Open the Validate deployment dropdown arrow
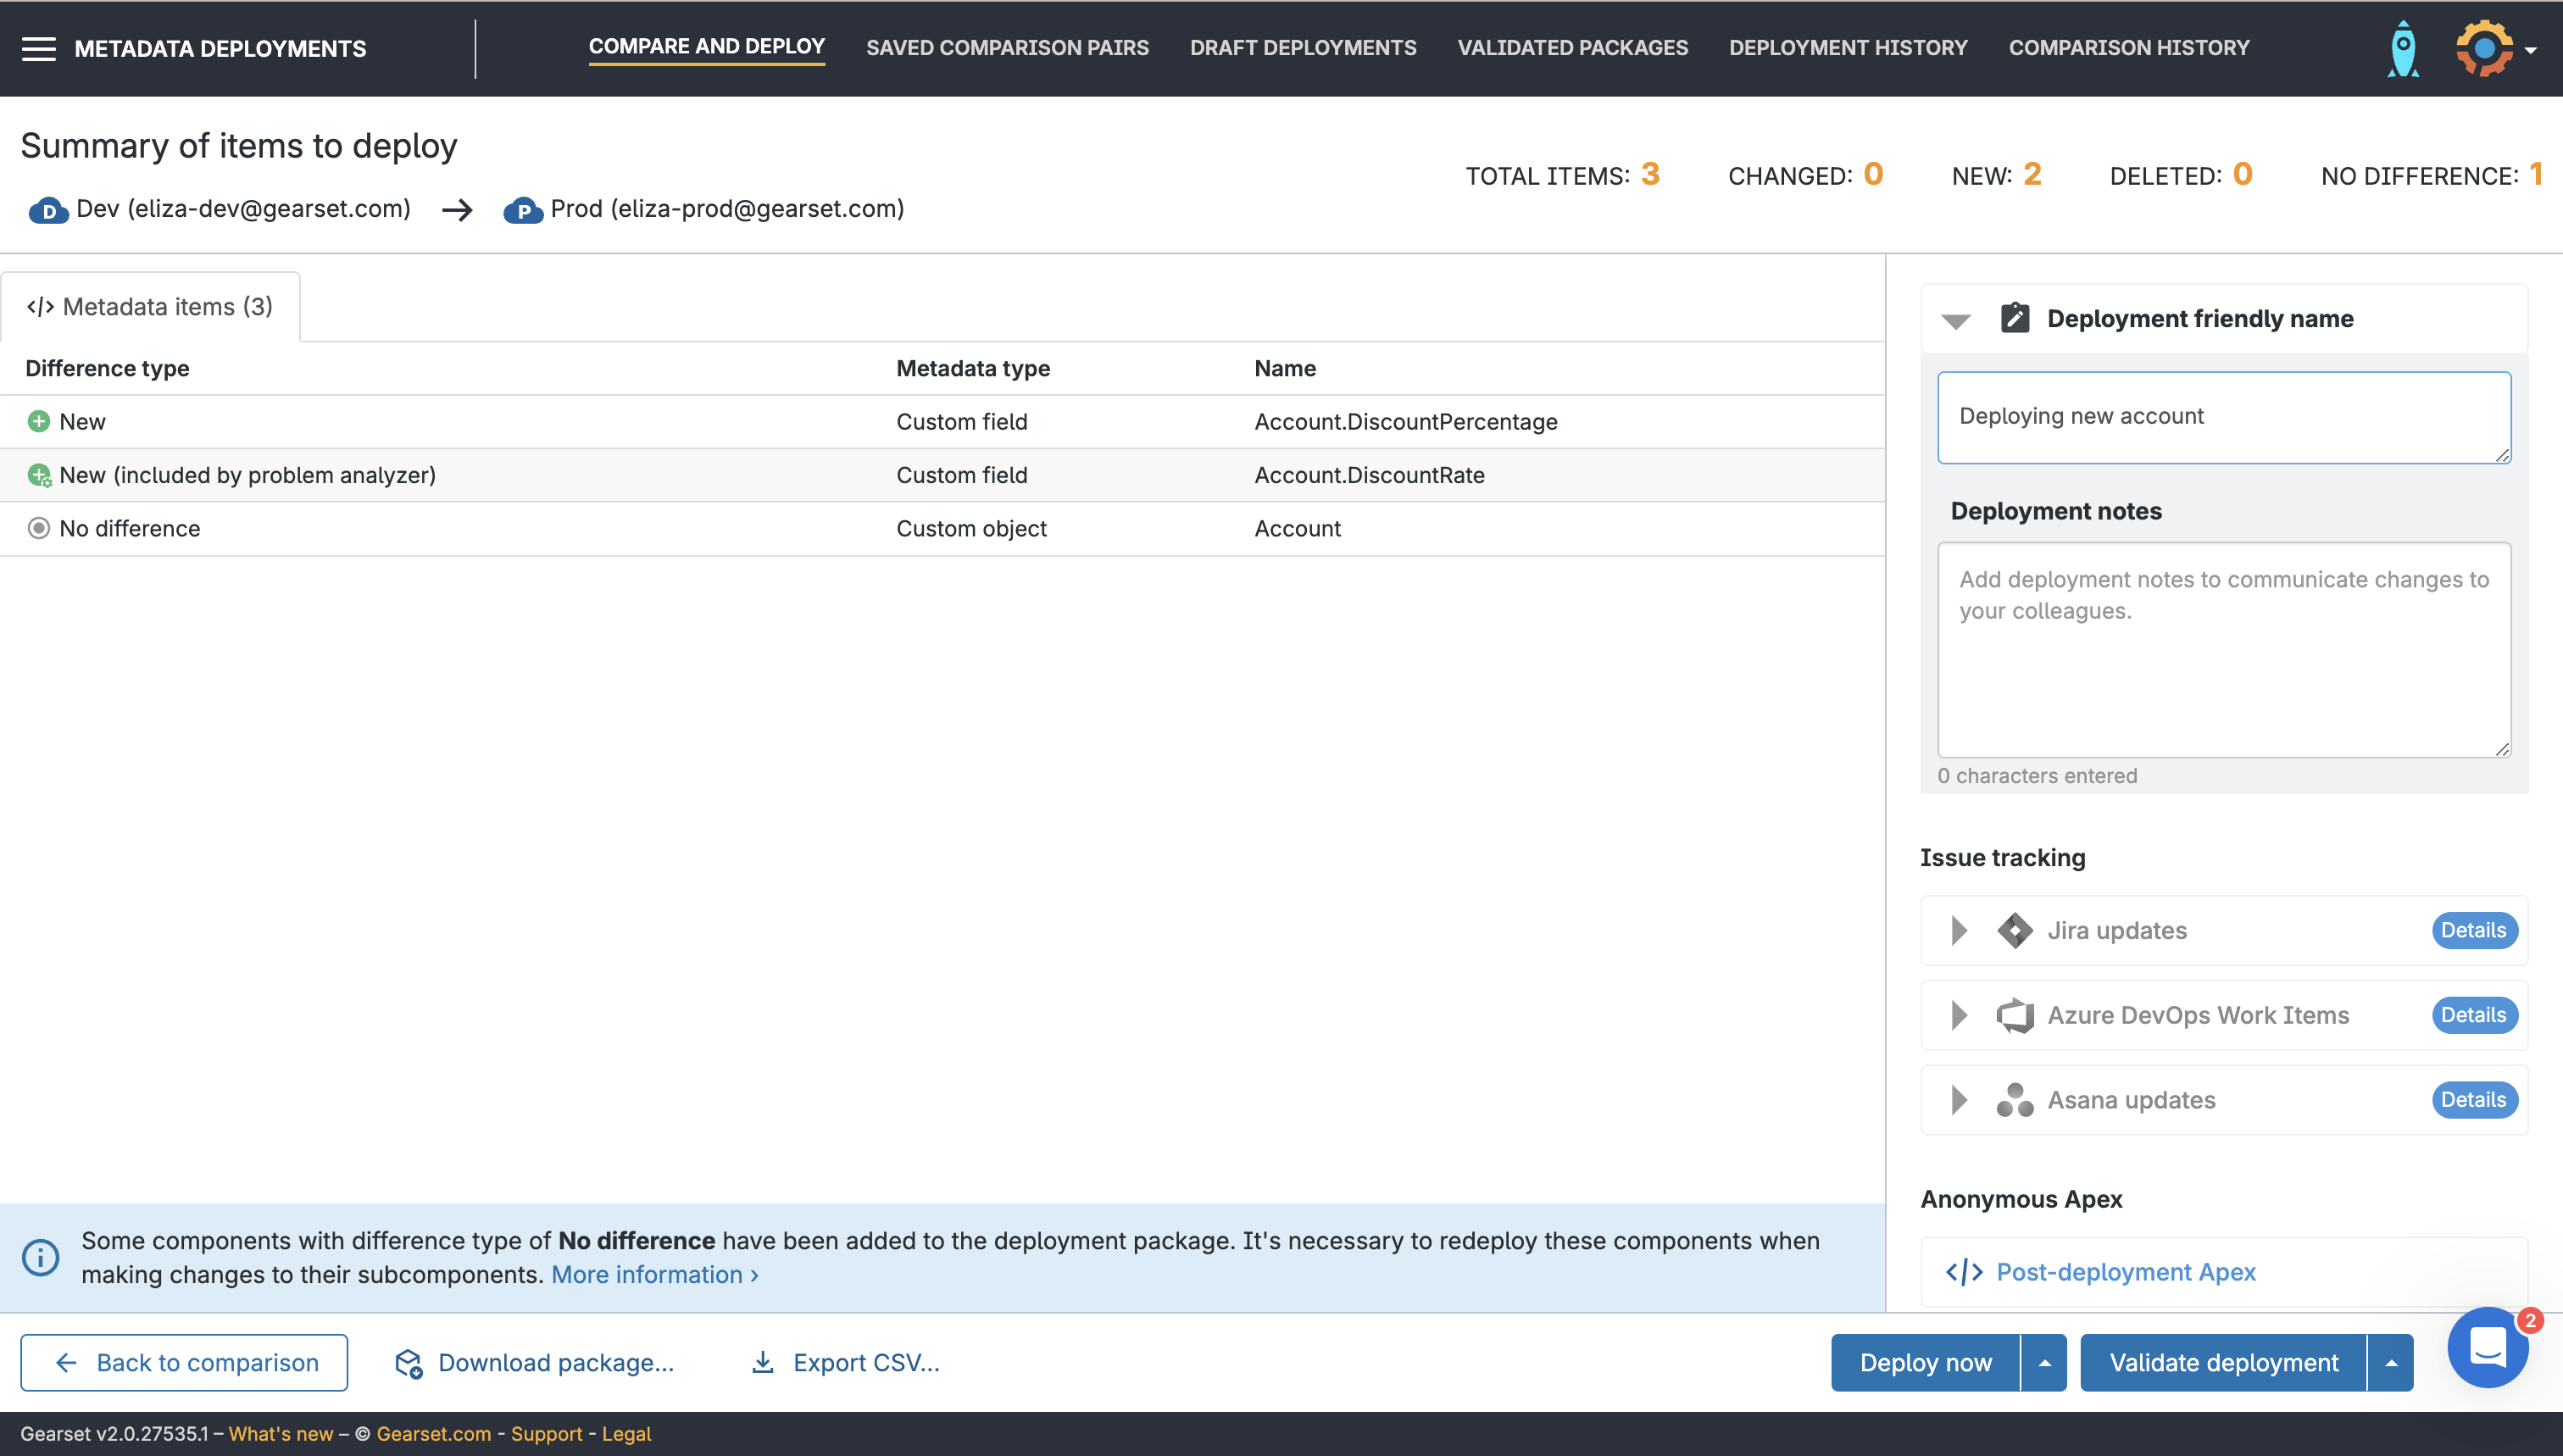 pyautogui.click(x=2391, y=1362)
